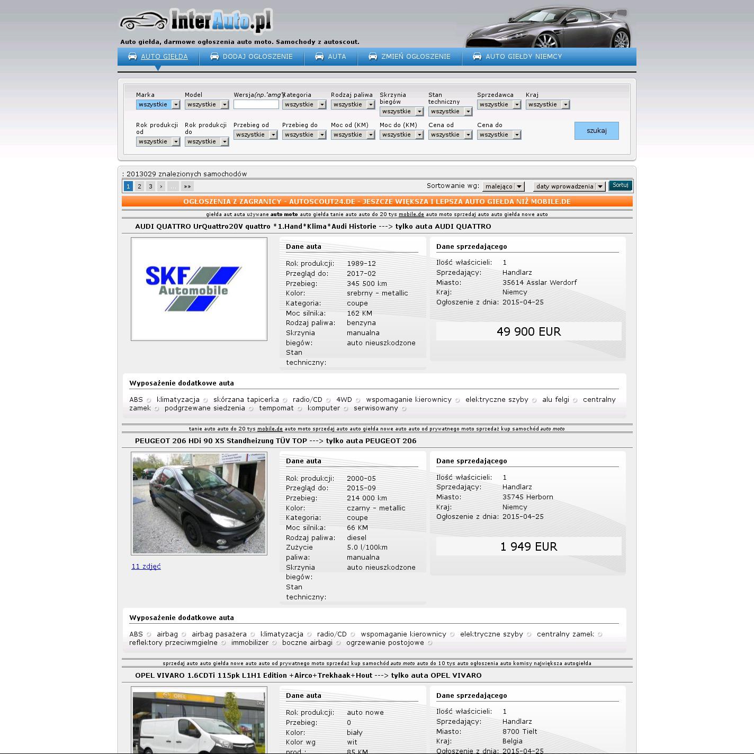The width and height of the screenshot is (754, 754).
Task: Open the Moc do (KM) dropdown
Action: [x=401, y=135]
